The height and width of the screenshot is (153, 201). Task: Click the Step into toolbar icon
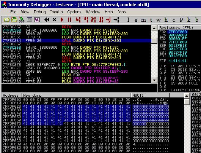78,20
